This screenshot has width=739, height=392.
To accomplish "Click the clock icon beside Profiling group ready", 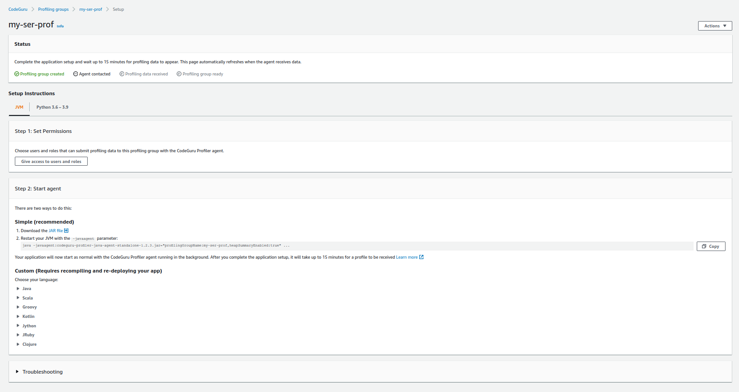I will pyautogui.click(x=179, y=74).
